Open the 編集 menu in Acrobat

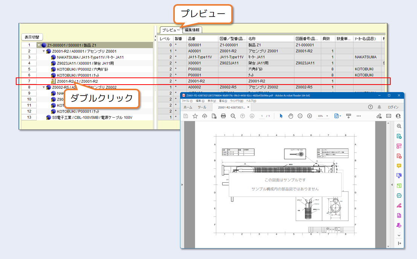[x=200, y=101]
